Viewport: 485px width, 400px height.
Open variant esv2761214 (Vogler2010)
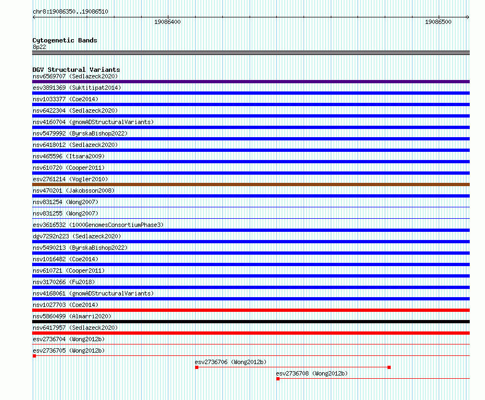pyautogui.click(x=70, y=179)
